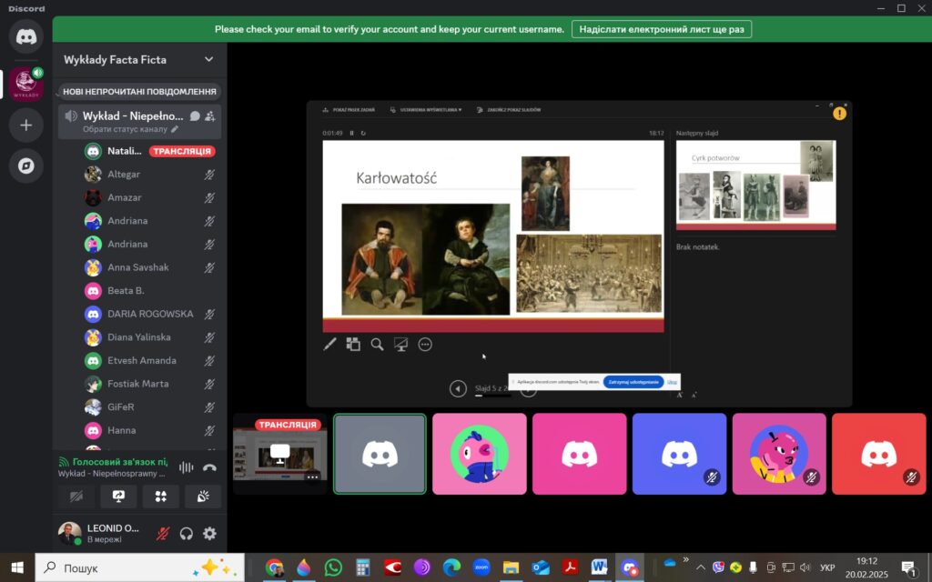Jump to new unread messages bar
This screenshot has width=932, height=582.
click(139, 92)
